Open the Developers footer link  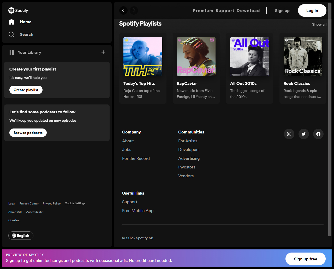tap(189, 150)
